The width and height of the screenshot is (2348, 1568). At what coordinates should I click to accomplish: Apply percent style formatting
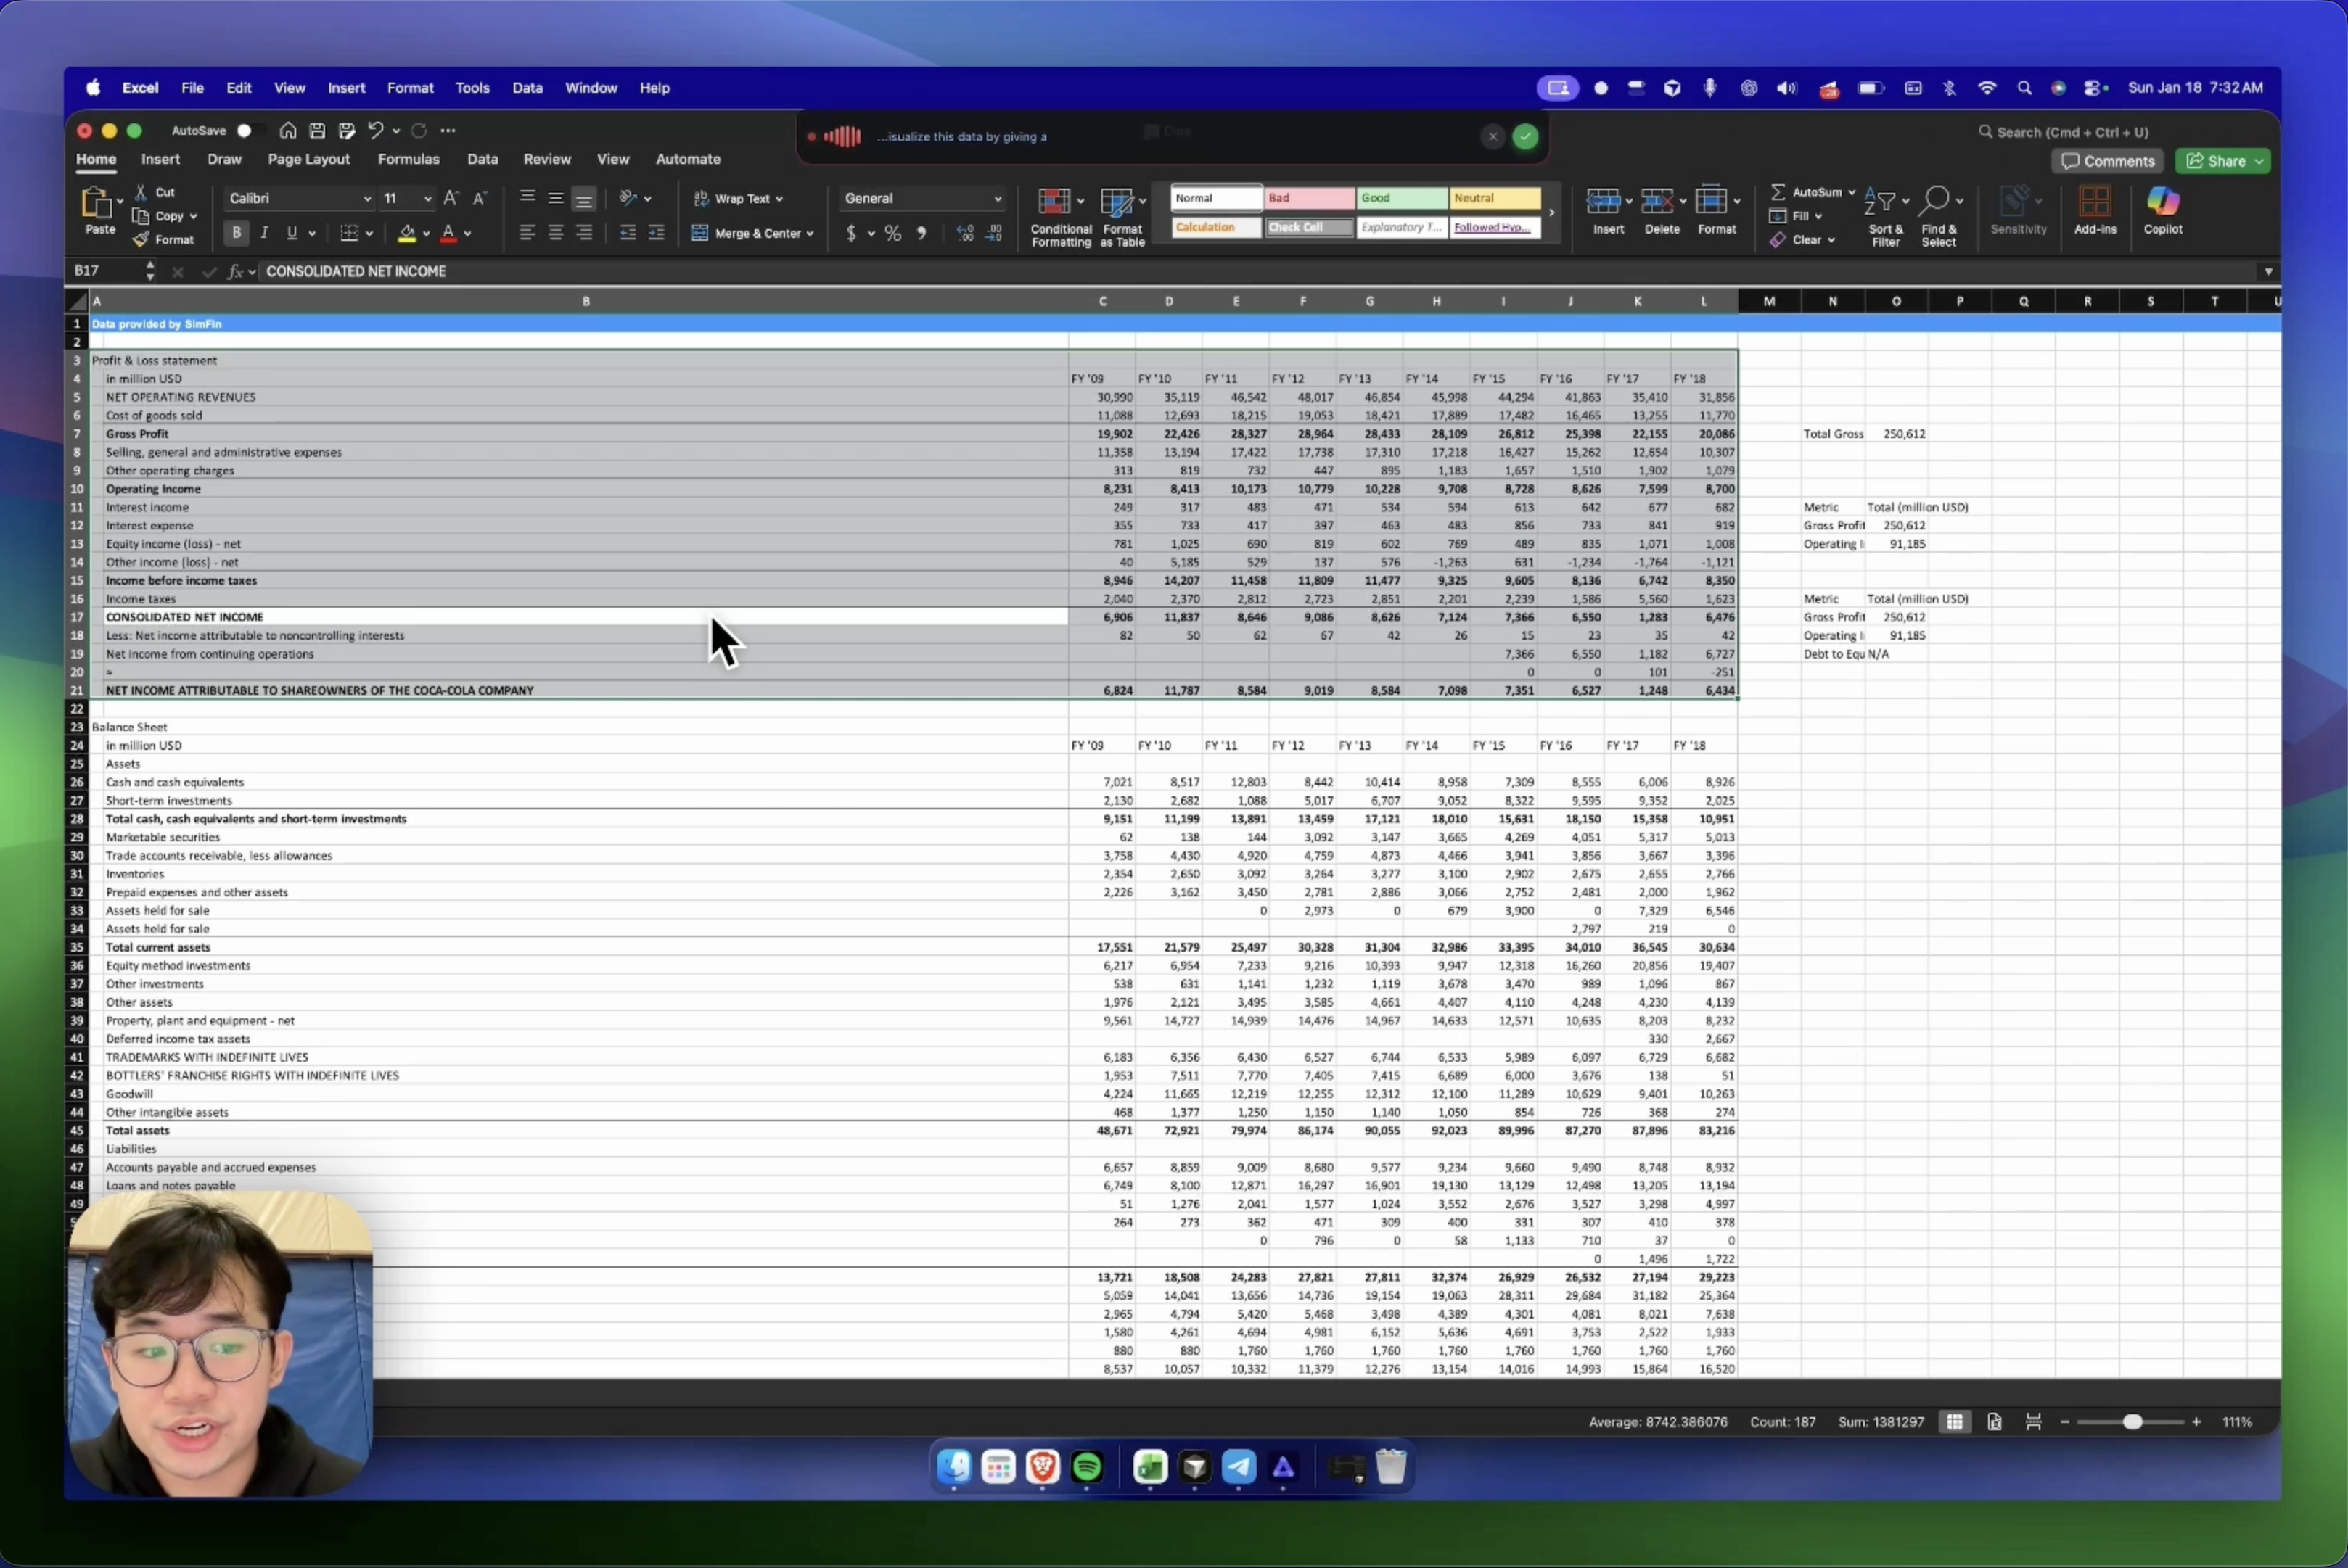click(892, 234)
